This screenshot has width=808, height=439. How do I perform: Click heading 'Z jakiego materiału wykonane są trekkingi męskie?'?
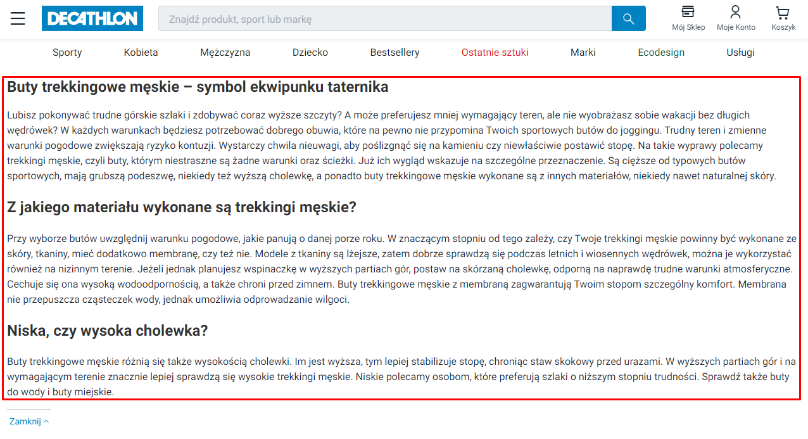(182, 207)
